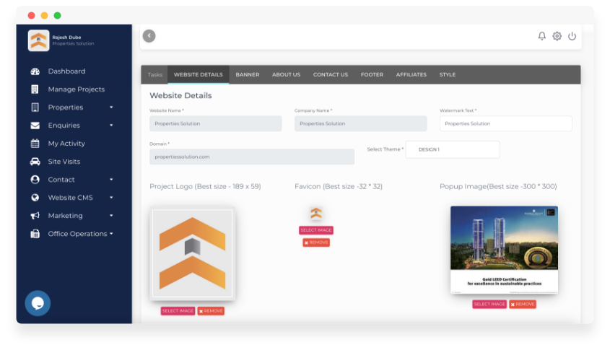This screenshot has width=610, height=350.
Task: Click the Enquiries envelope icon
Action: click(x=35, y=126)
